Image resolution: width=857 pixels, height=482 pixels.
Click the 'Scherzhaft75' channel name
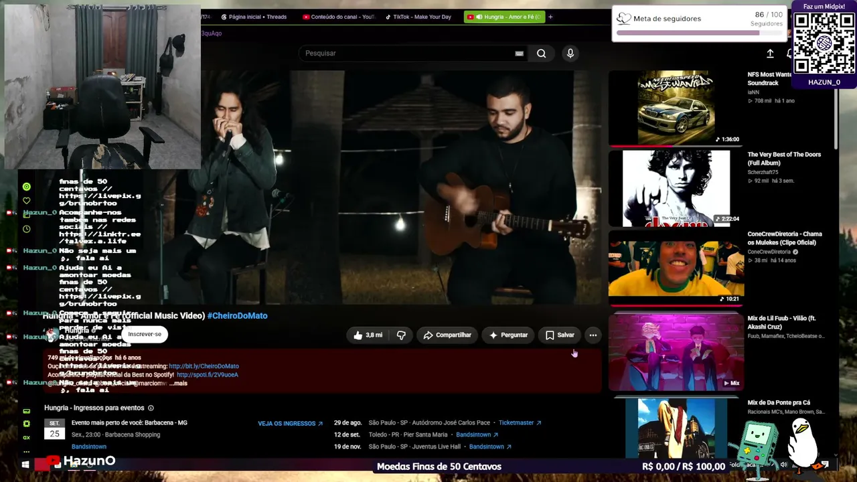coord(763,172)
